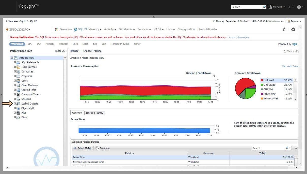Click the Locked Objects tree icon
This screenshot has width=307, height=174.
click(18, 104)
